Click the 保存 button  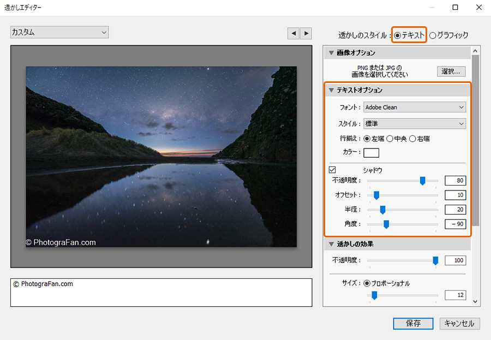[414, 324]
